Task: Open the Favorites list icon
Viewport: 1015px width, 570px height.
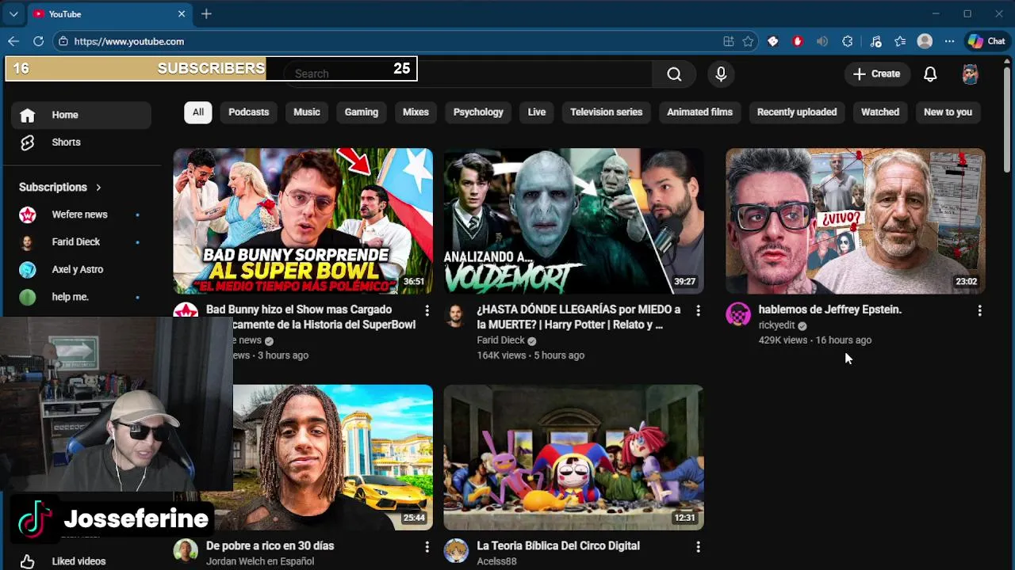Action: 900,41
